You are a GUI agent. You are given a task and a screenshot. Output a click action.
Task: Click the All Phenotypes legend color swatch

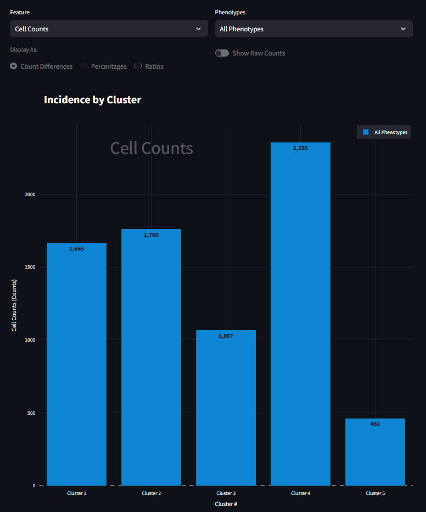pyautogui.click(x=366, y=132)
